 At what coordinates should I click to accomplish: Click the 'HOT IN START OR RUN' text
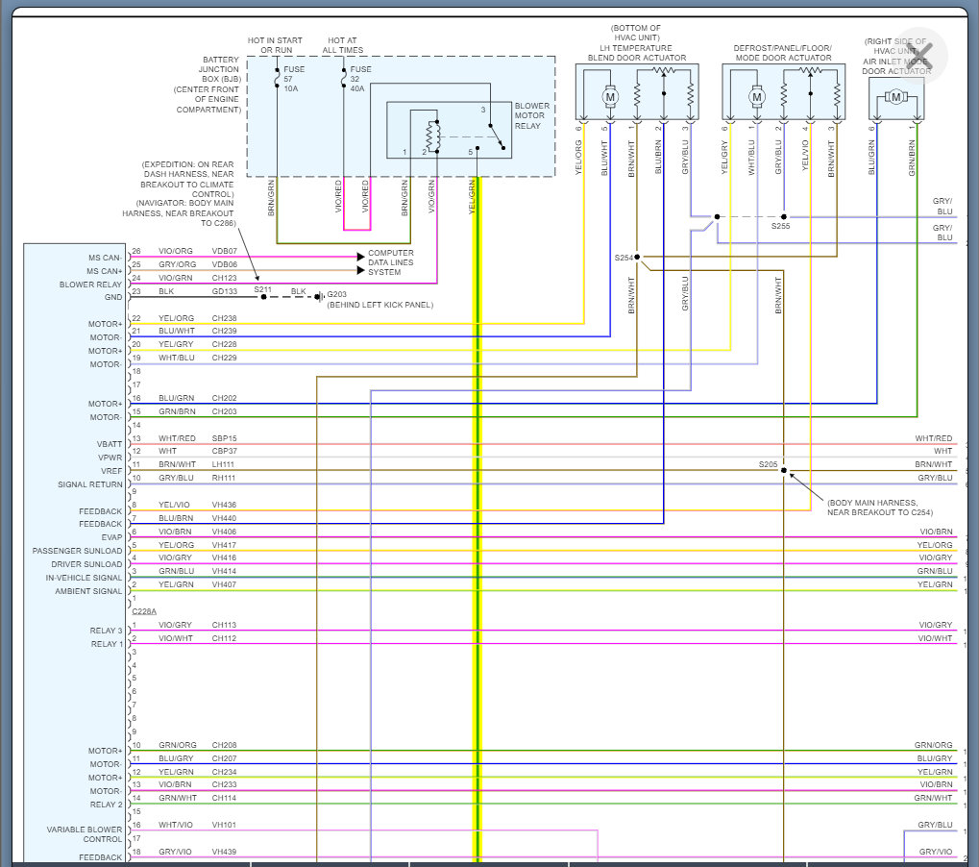[275, 45]
